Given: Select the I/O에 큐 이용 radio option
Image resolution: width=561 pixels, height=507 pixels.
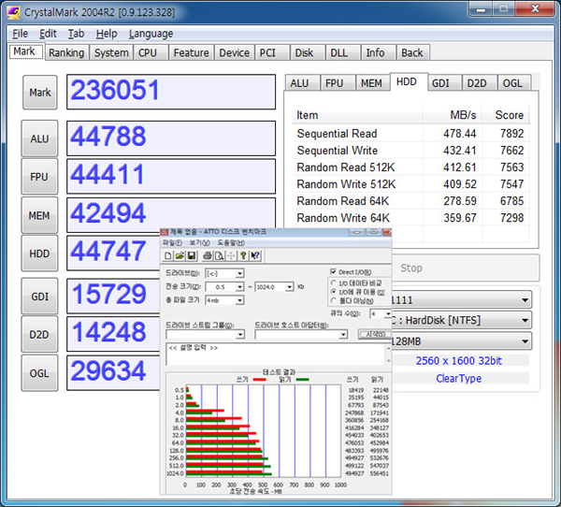Looking at the screenshot, I should tap(334, 292).
